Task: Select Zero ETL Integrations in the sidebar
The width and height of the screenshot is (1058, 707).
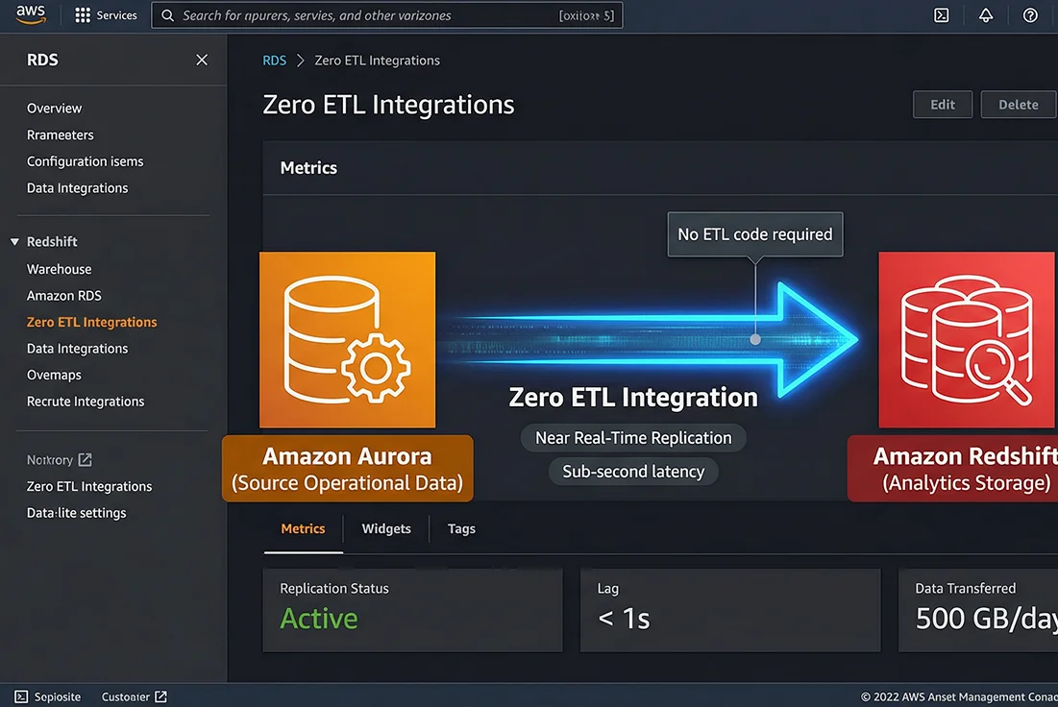Action: pyautogui.click(x=91, y=321)
